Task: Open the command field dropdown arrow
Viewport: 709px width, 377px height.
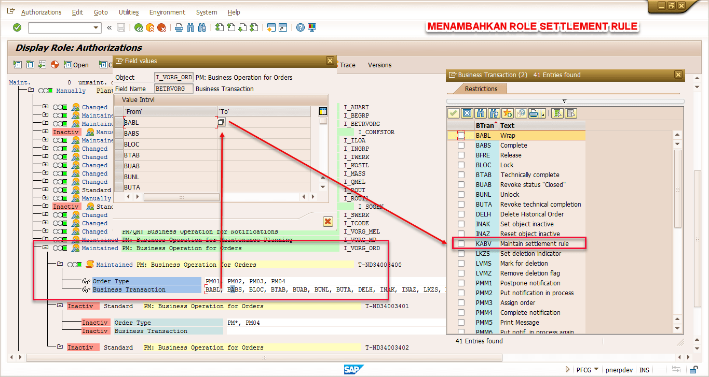Action: click(x=96, y=27)
